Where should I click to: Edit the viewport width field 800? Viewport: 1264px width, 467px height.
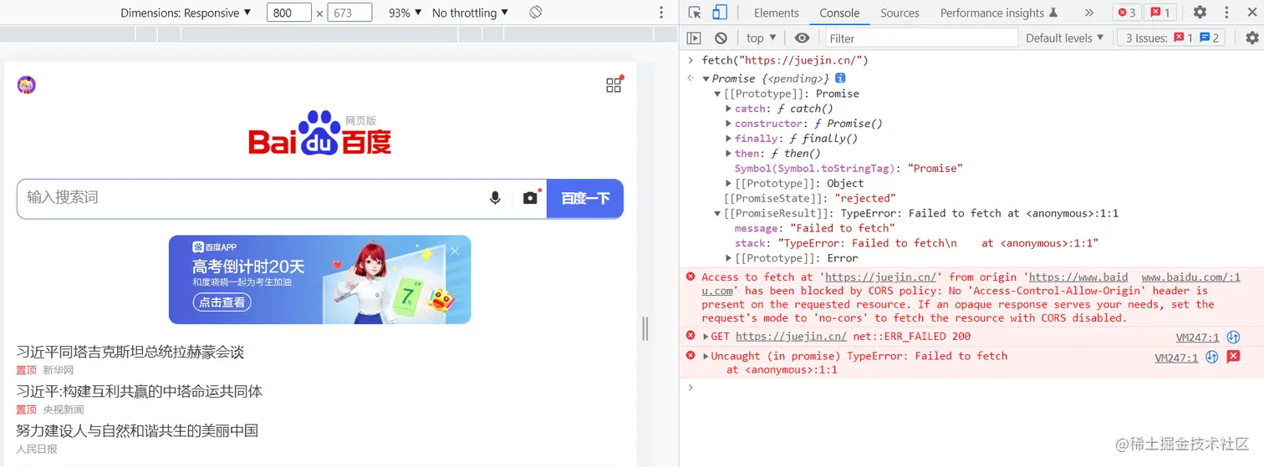pyautogui.click(x=289, y=13)
